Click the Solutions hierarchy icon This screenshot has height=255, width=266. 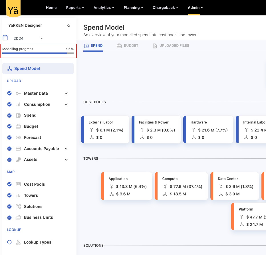click(18, 207)
